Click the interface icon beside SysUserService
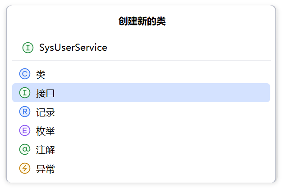 (28, 48)
